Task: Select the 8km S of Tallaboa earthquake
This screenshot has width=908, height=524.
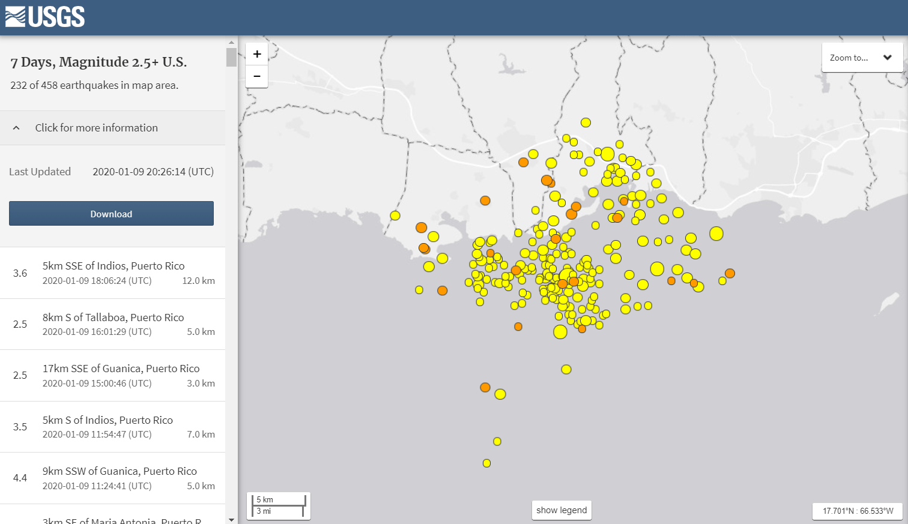Action: (112, 324)
